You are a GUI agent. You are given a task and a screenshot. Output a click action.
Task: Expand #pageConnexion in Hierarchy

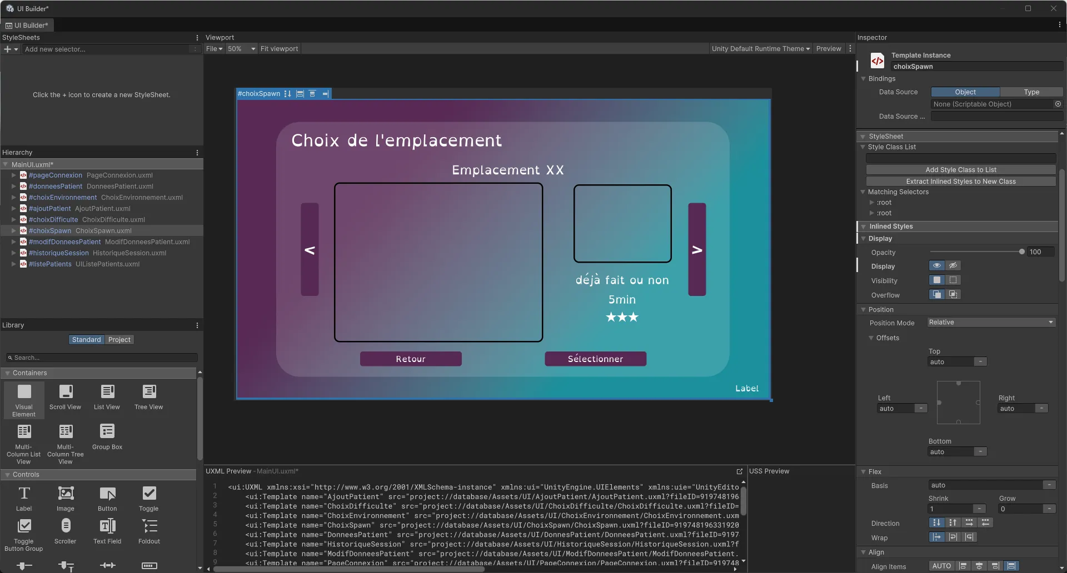click(x=14, y=175)
